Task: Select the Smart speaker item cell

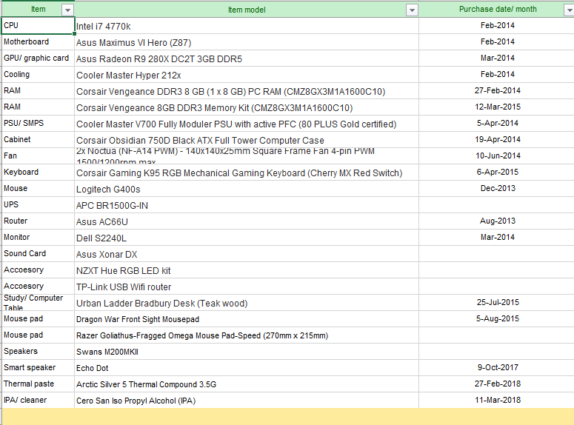Action: 38,367
